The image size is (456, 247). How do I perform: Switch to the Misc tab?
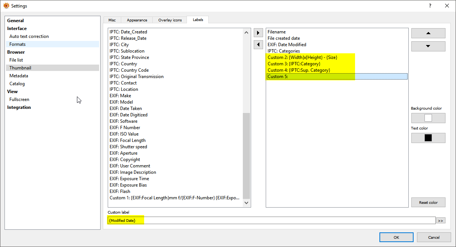click(x=112, y=20)
